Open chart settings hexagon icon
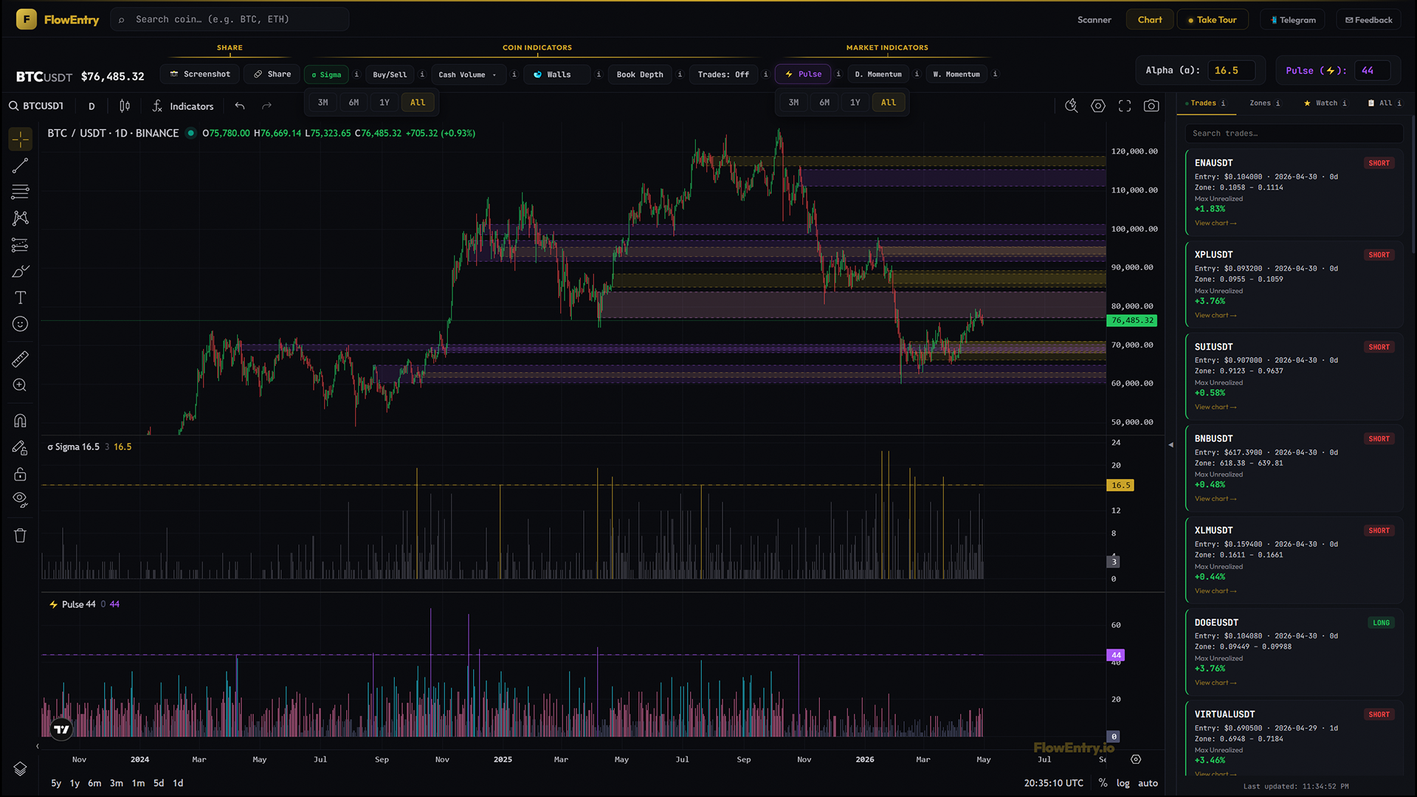Viewport: 1417px width, 797px height. (x=1098, y=106)
